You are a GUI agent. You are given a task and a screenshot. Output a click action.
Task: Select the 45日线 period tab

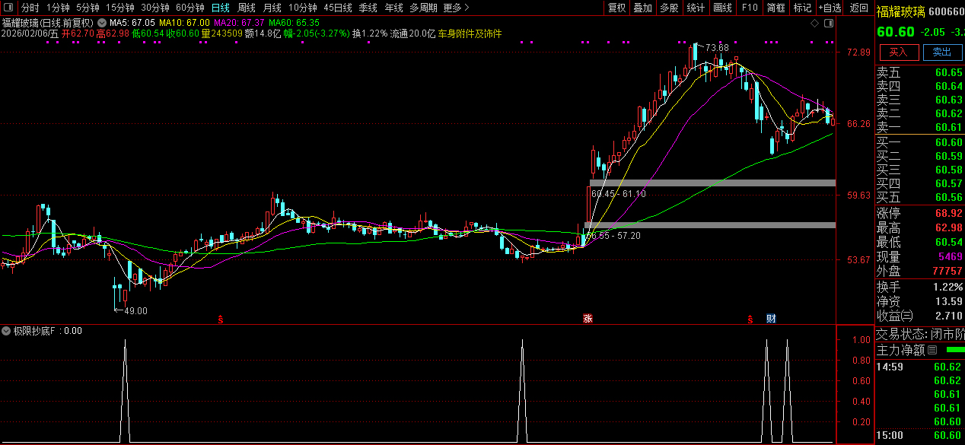(338, 8)
